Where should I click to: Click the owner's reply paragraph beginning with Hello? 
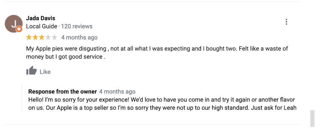[162, 103]
